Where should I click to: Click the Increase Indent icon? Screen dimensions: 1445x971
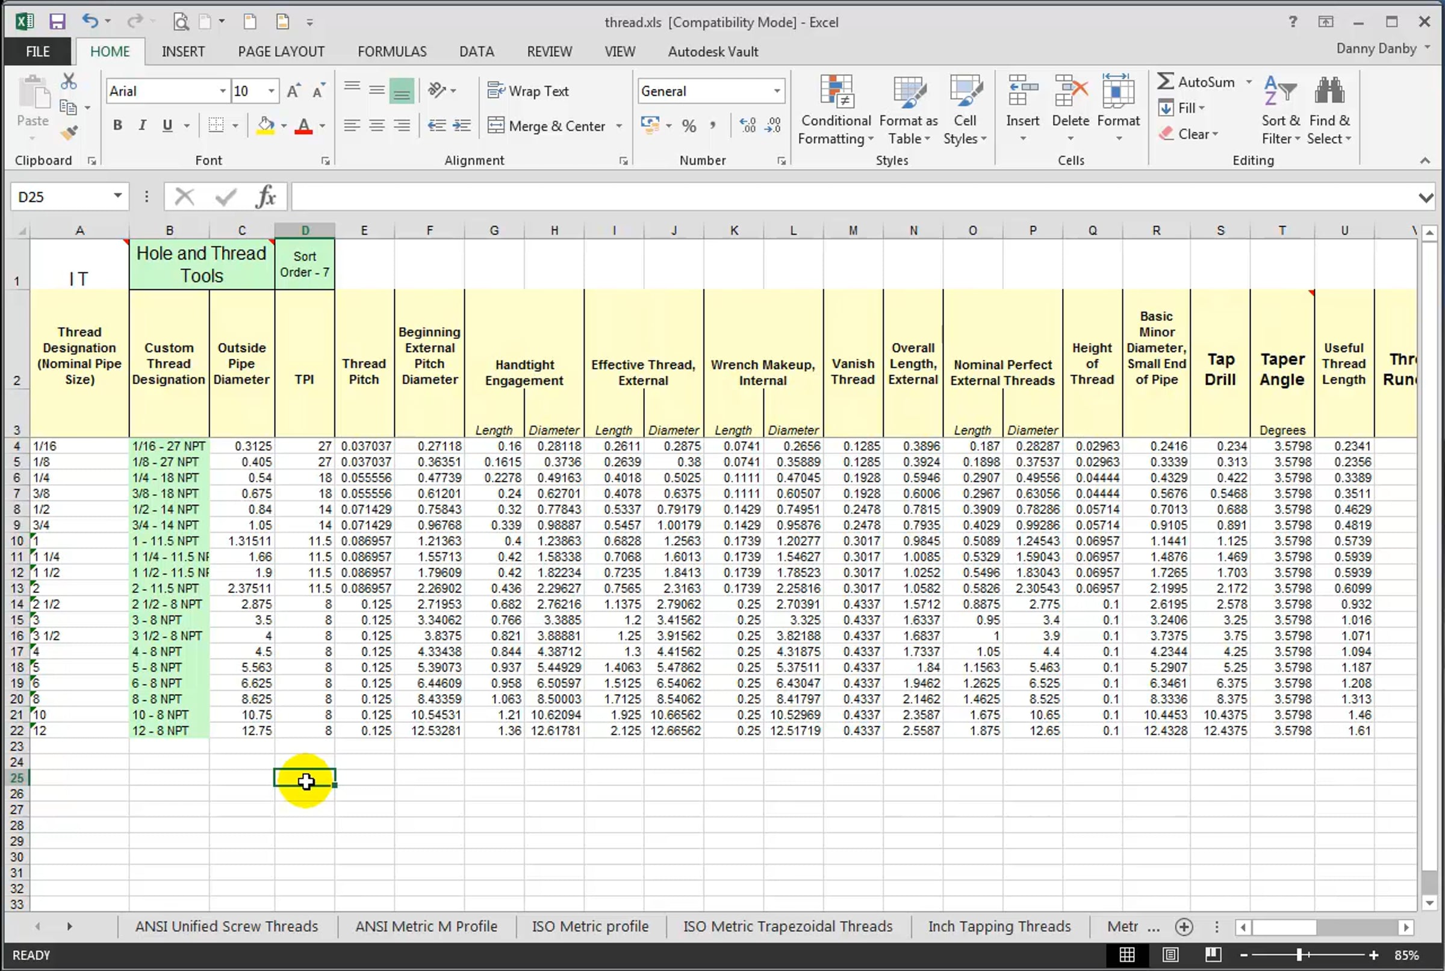point(461,126)
